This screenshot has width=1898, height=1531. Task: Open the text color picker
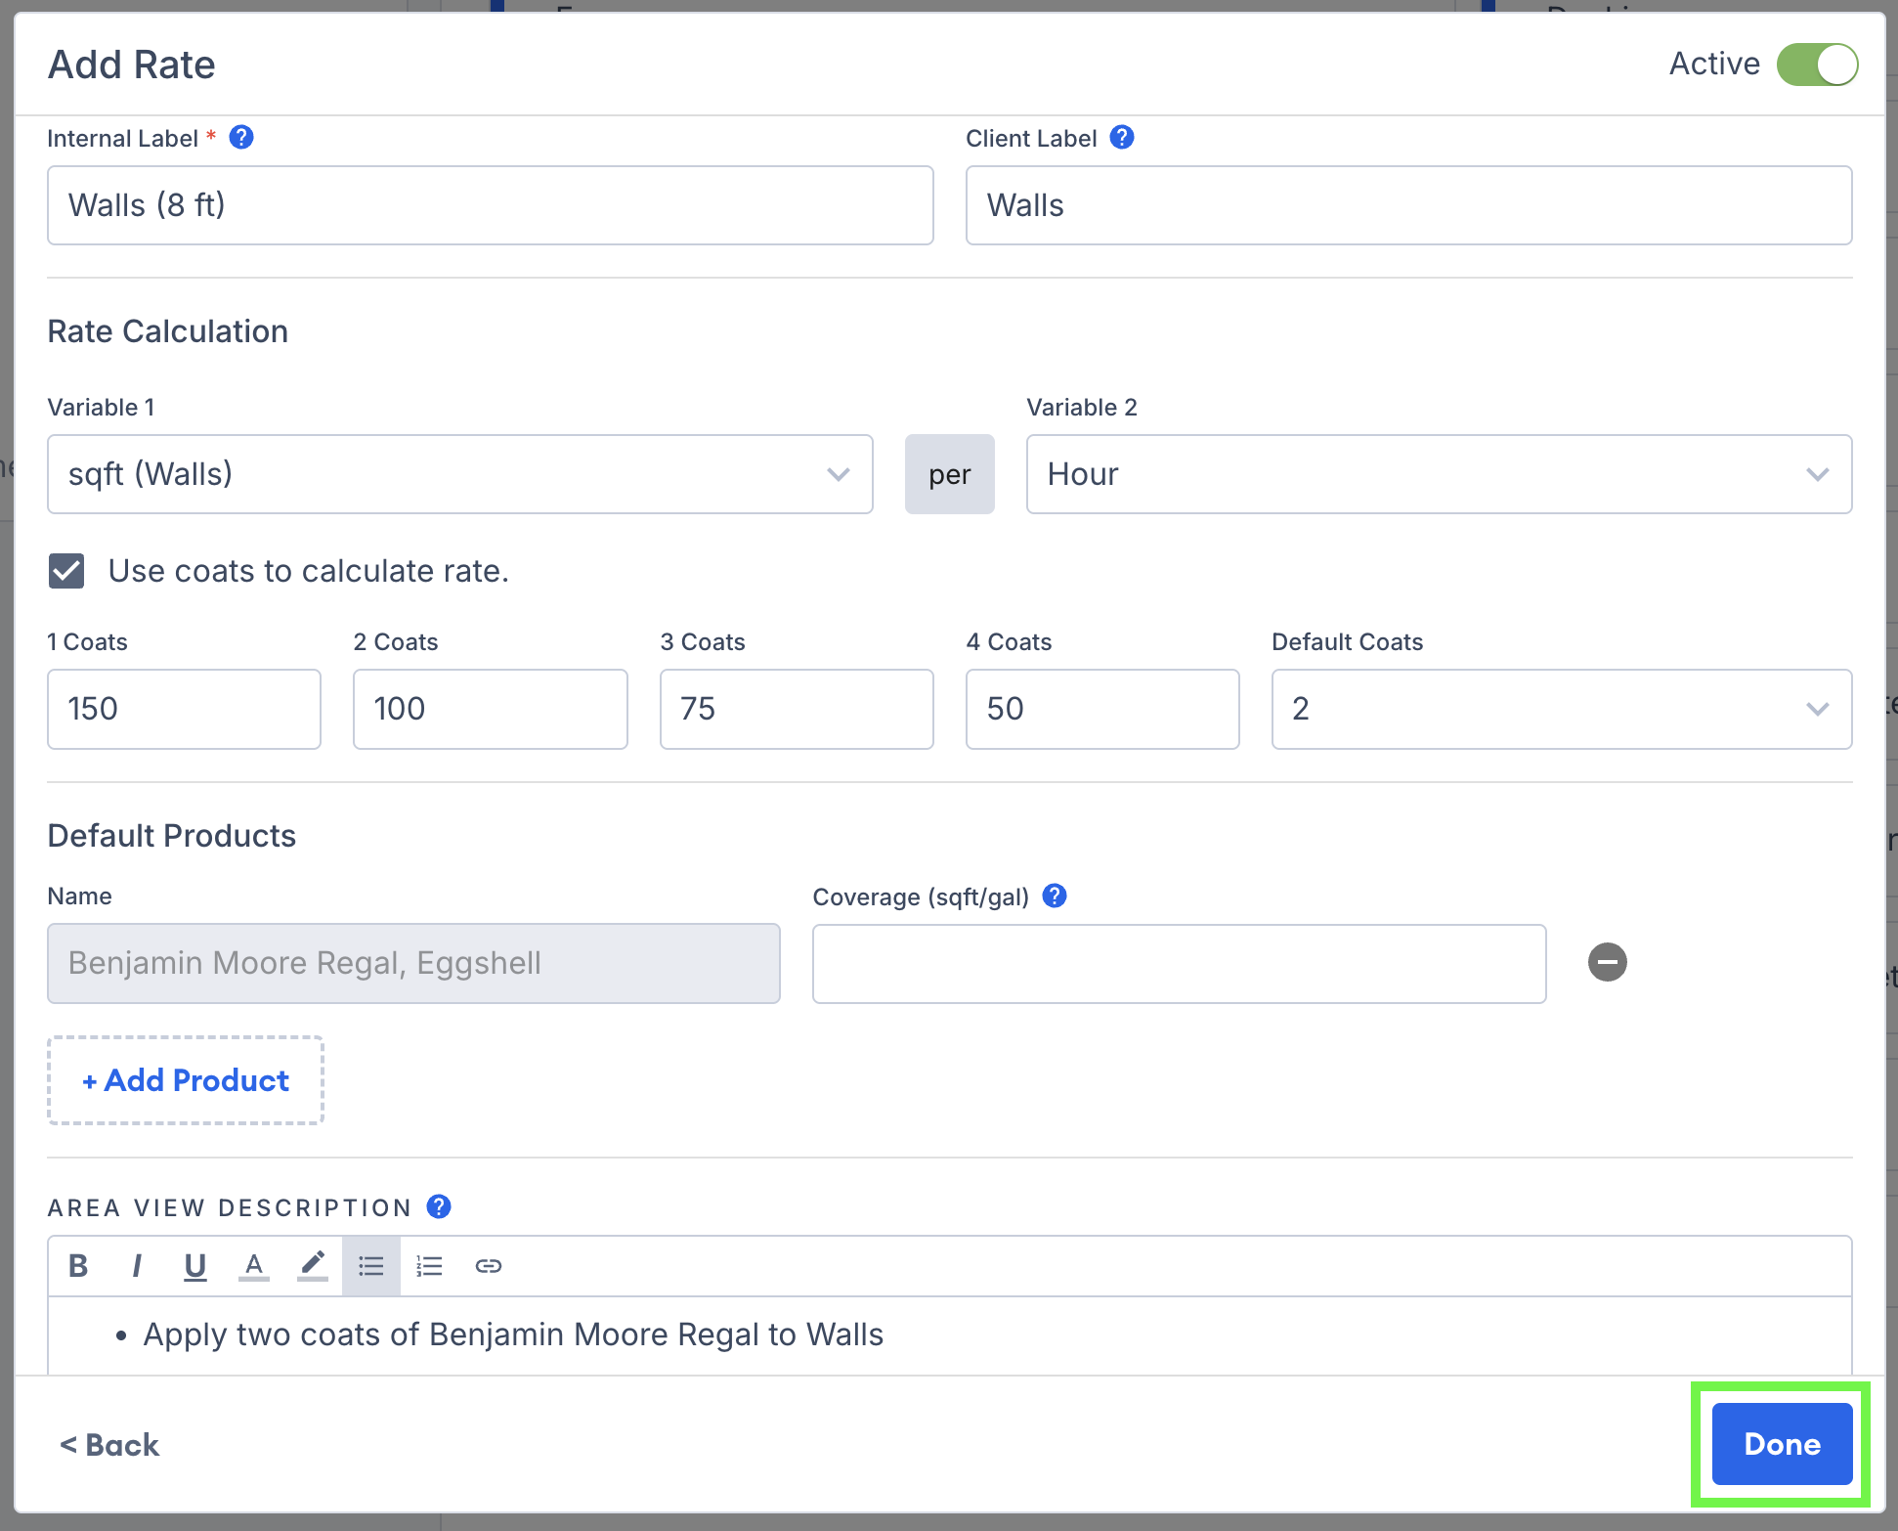254,1266
